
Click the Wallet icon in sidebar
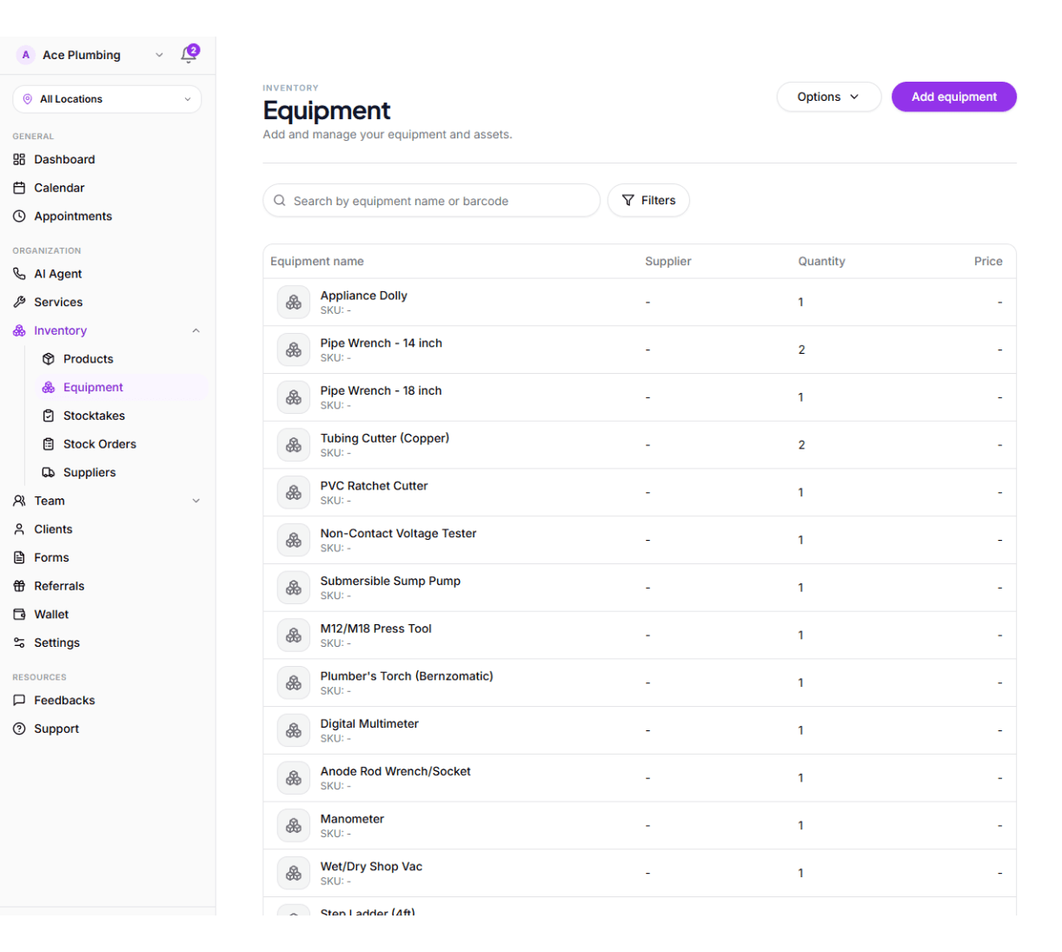pos(19,615)
